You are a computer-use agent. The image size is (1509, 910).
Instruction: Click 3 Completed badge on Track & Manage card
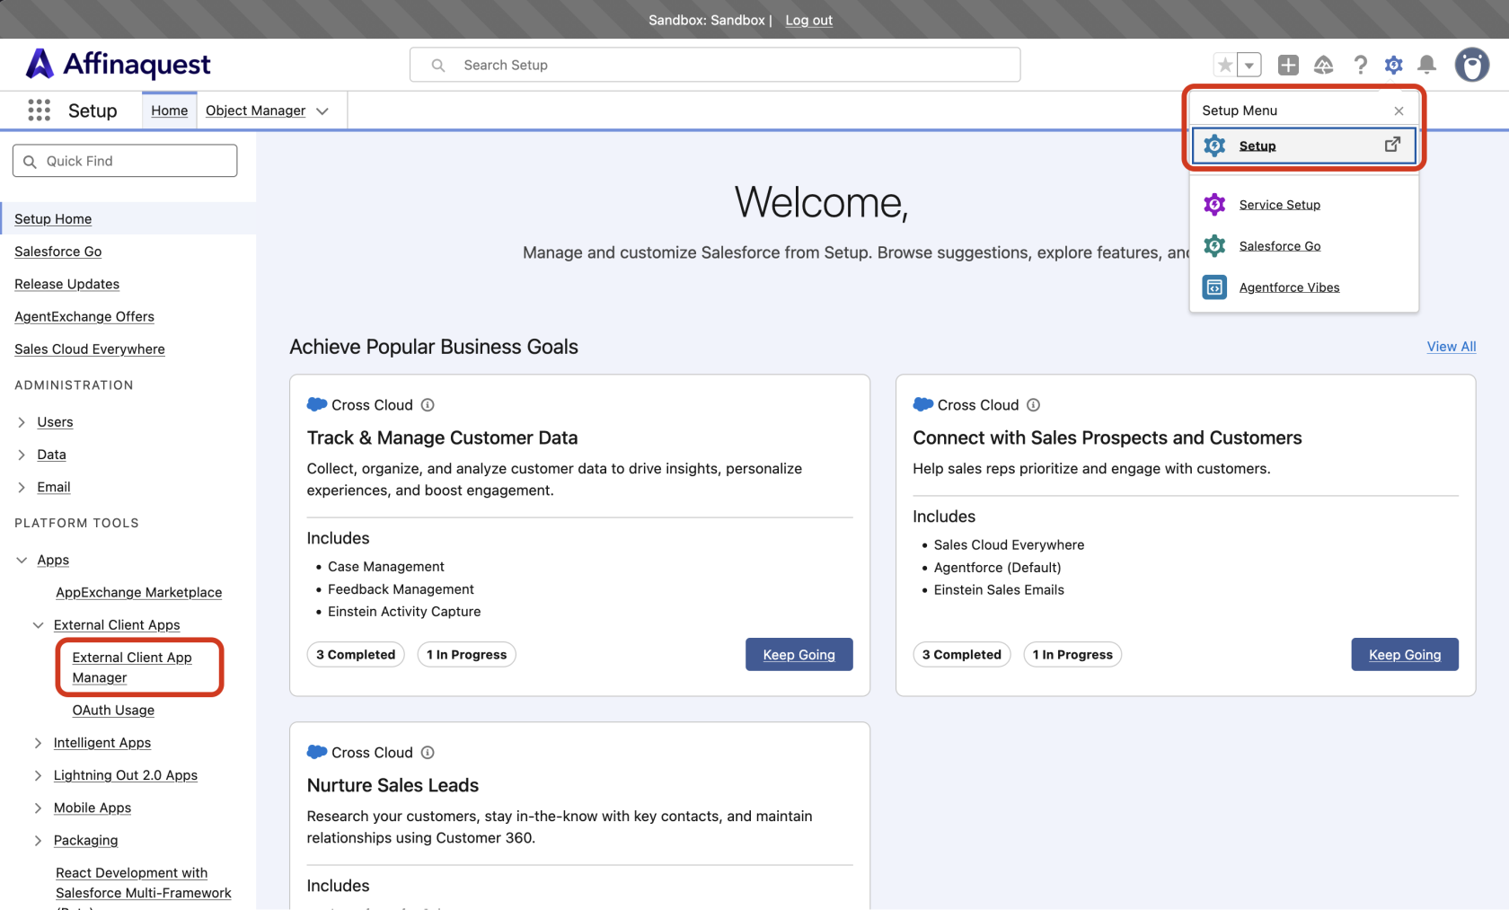tap(356, 655)
